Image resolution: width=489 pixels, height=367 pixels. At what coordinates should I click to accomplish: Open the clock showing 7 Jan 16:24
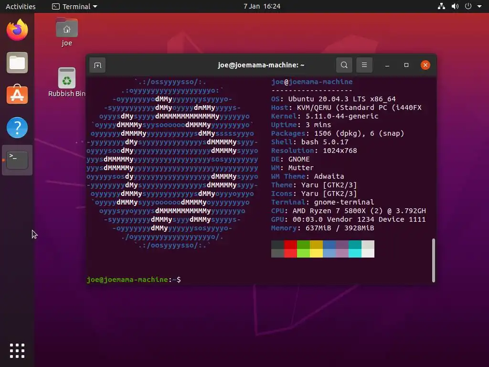coord(262,6)
